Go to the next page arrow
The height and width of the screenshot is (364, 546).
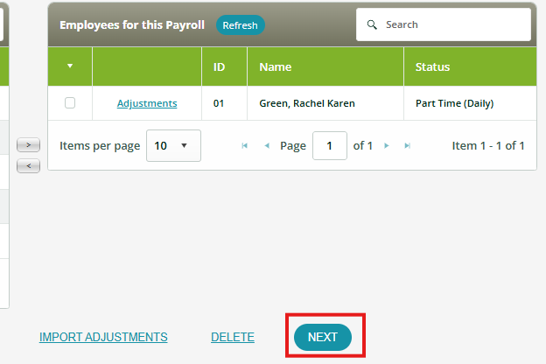pyautogui.click(x=386, y=146)
